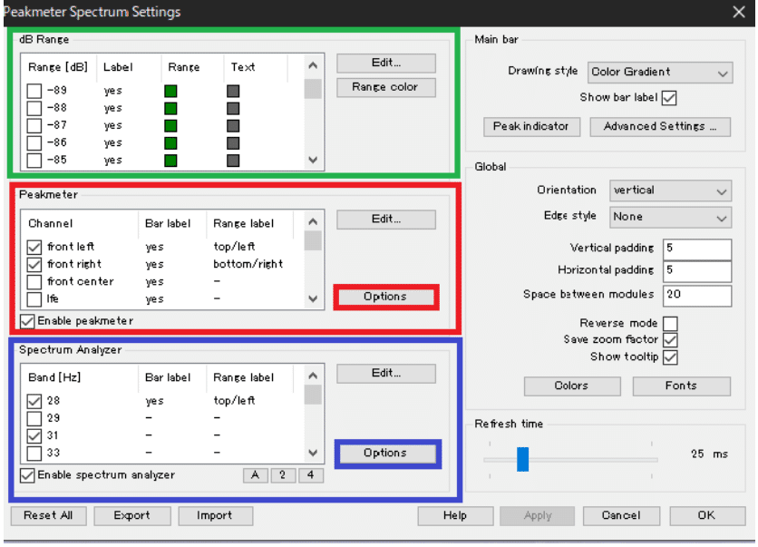The image size is (758, 547).
Task: Toggle the -87 dB range checkbox
Action: [34, 126]
